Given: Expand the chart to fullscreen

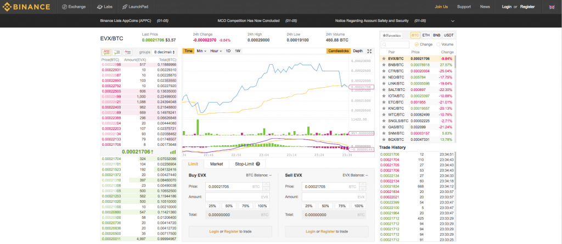Looking at the screenshot, I should pos(369,51).
